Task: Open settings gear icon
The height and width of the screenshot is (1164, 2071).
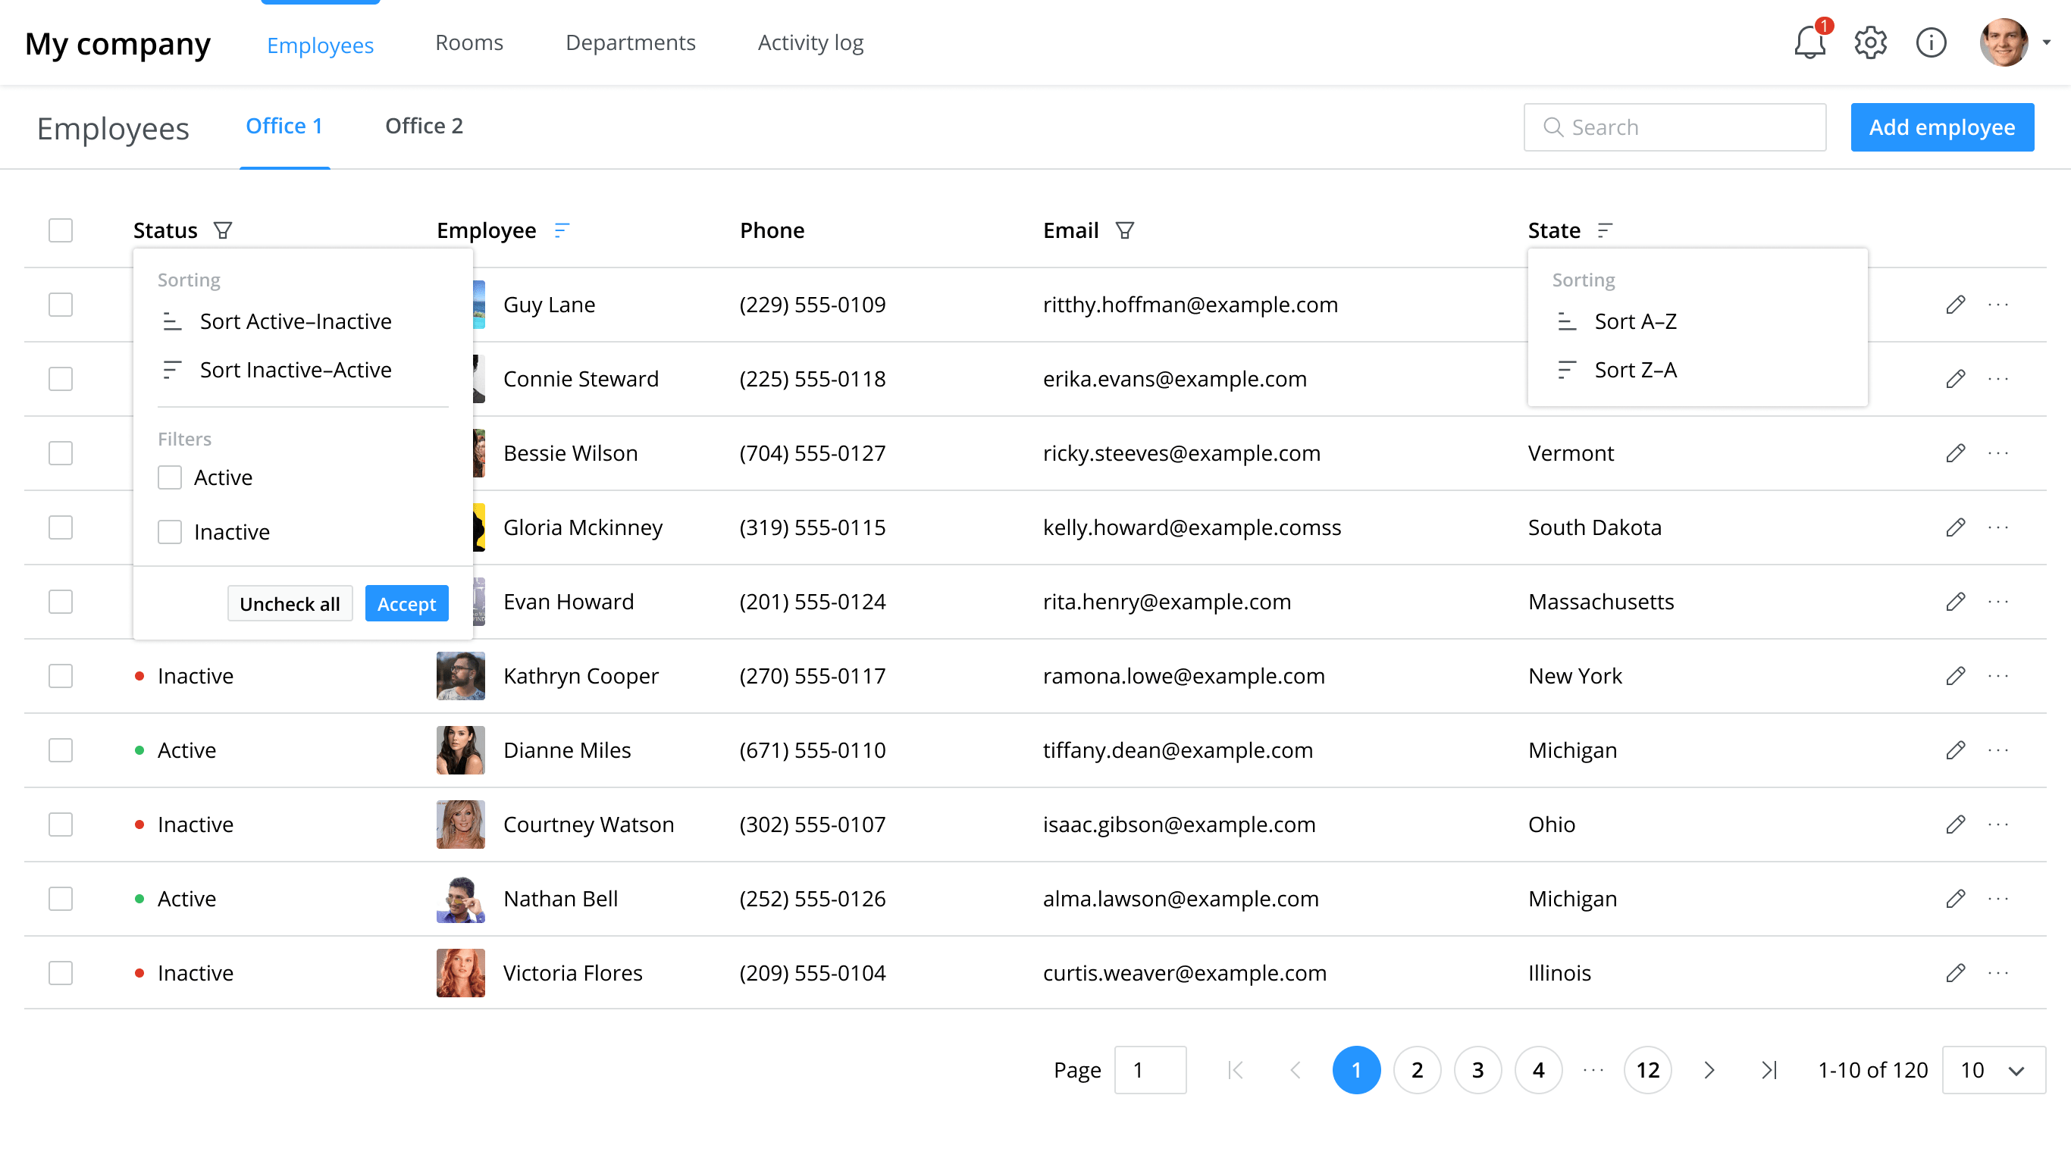Action: pyautogui.click(x=1870, y=42)
